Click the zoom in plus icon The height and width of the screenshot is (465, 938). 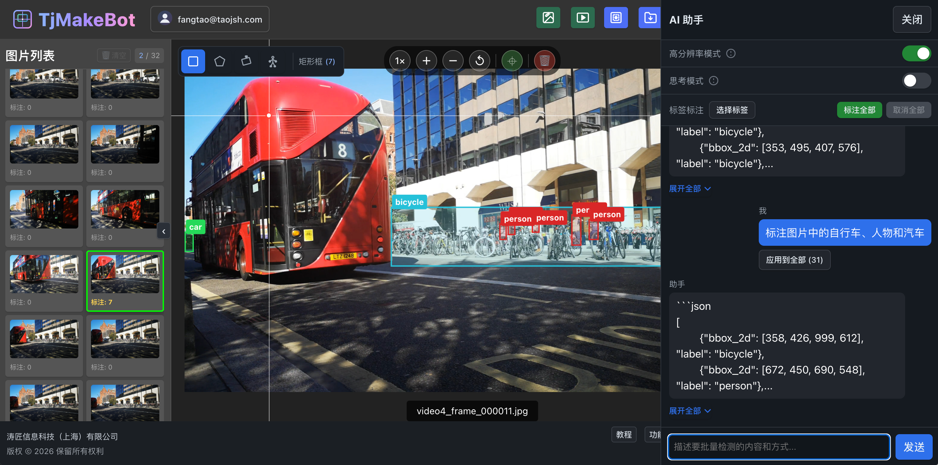[427, 61]
